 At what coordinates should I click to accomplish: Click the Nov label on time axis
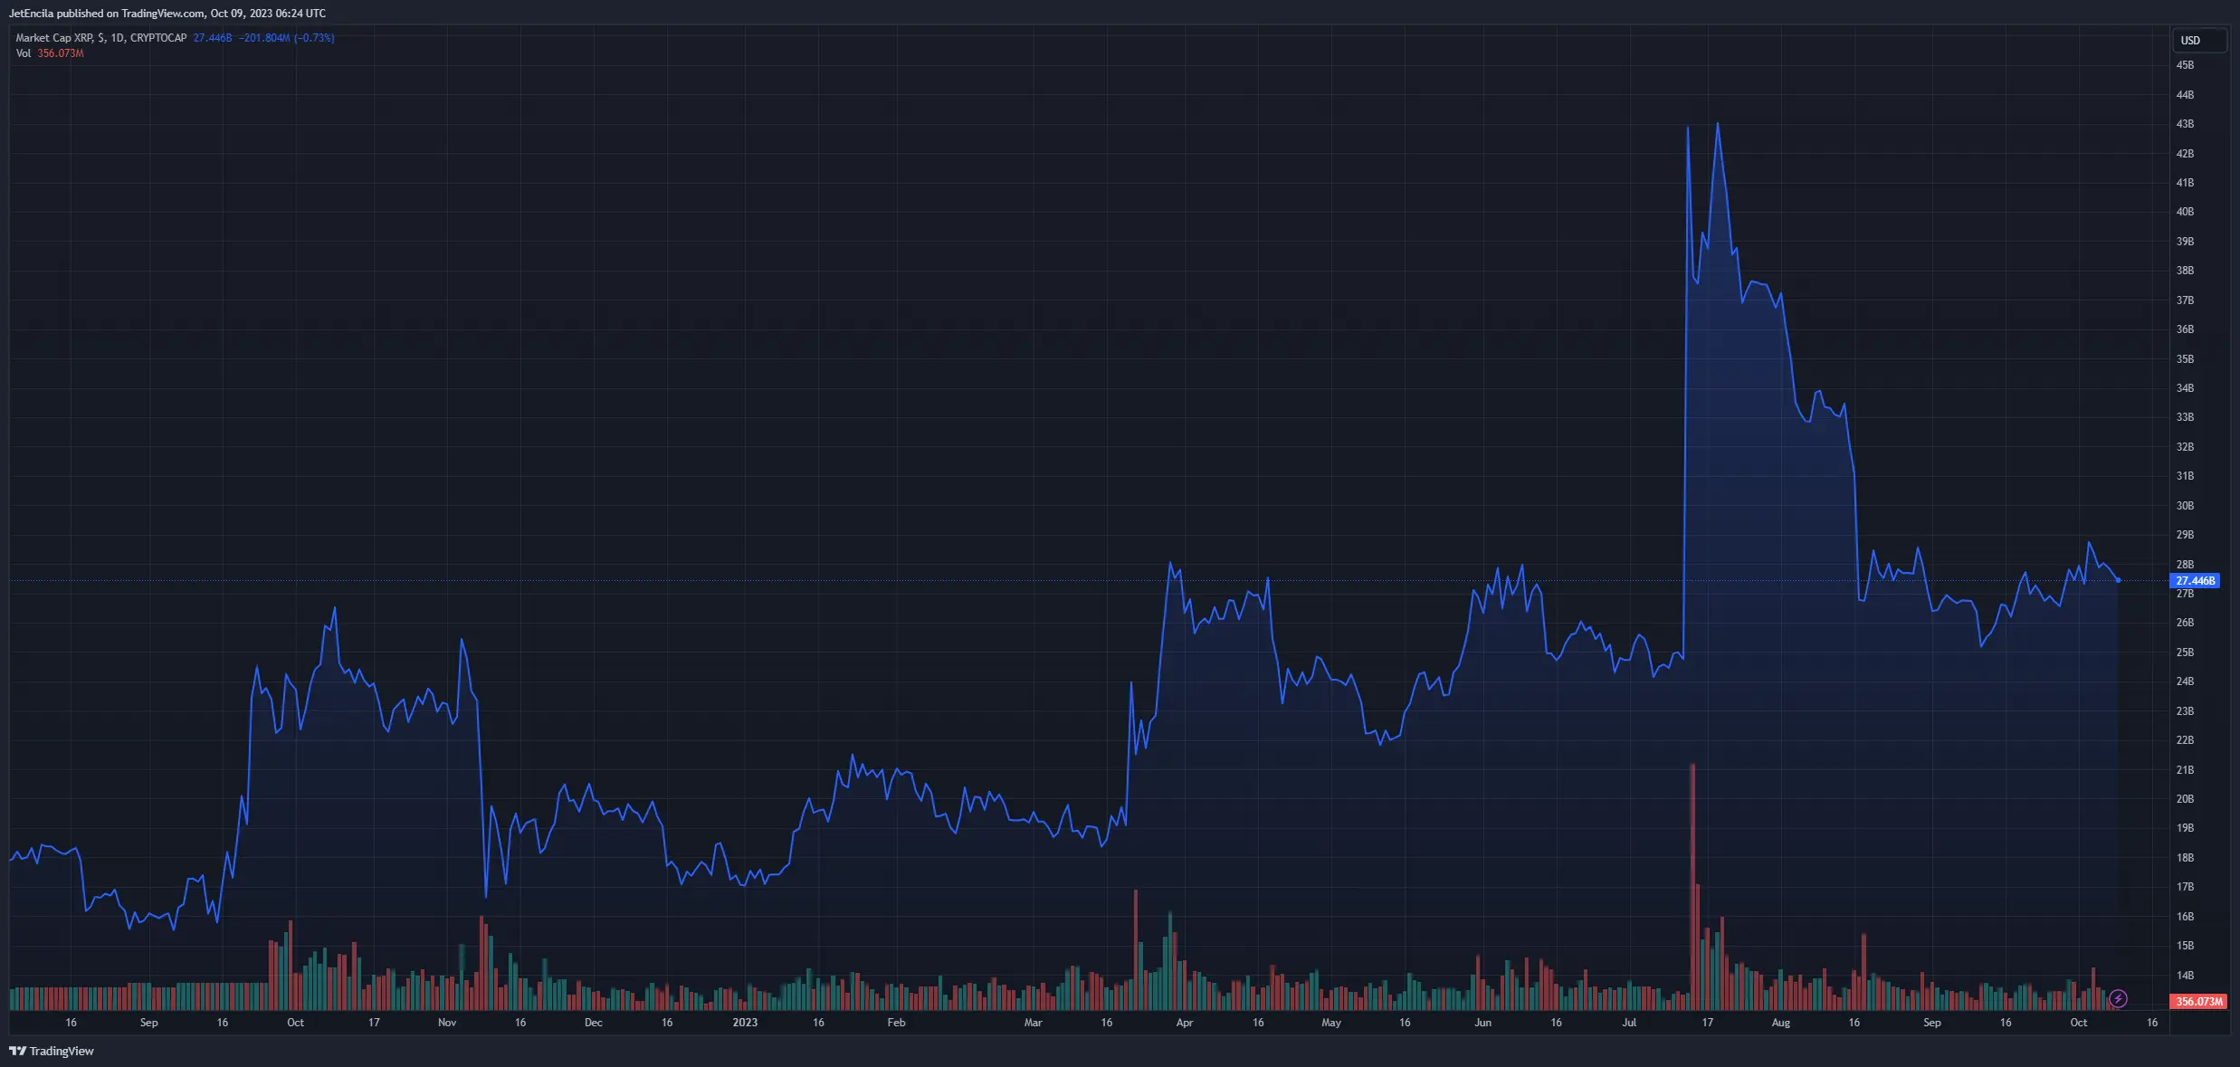(x=447, y=1023)
